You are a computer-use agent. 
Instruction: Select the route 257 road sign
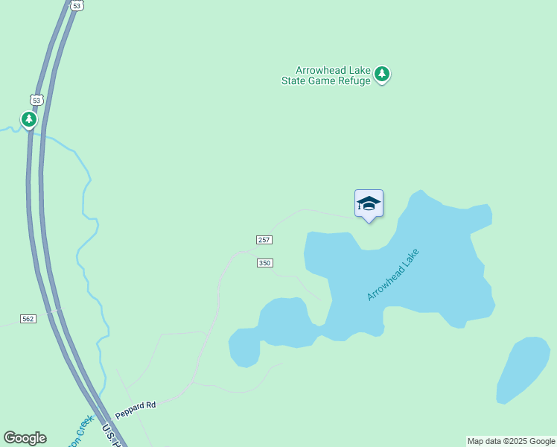[x=264, y=240]
